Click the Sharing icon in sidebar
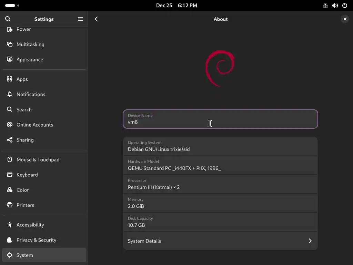 tap(9, 140)
